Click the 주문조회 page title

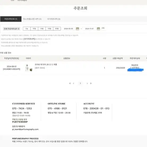pyautogui.click(x=80, y=8)
